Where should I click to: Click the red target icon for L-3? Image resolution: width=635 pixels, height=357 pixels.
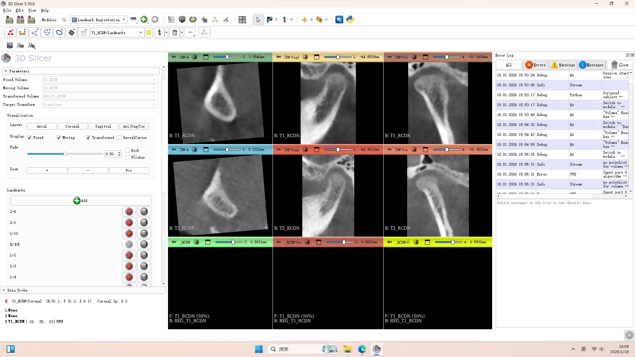129,266
